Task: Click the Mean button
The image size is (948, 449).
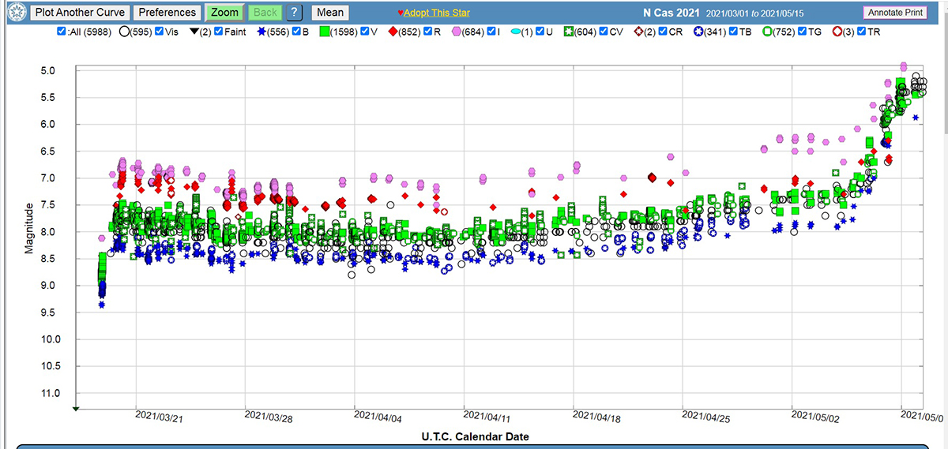Action: 330,13
